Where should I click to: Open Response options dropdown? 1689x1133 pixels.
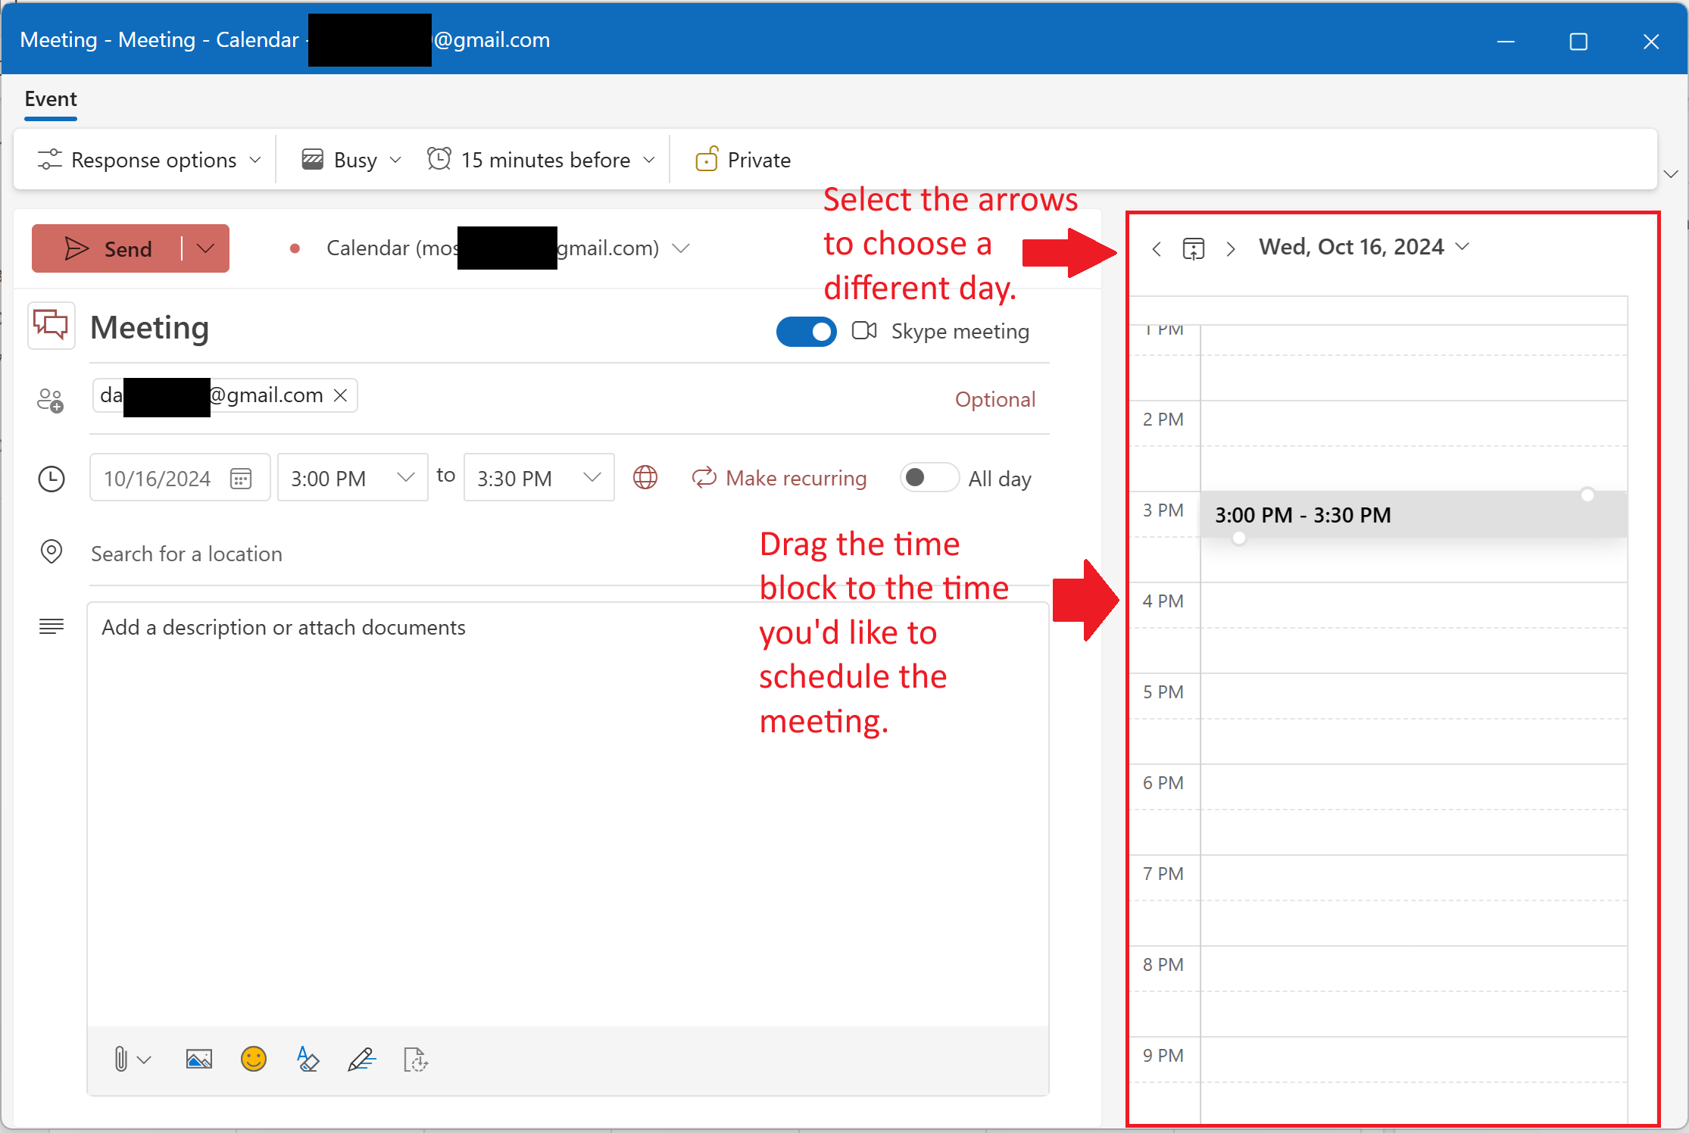point(149,160)
